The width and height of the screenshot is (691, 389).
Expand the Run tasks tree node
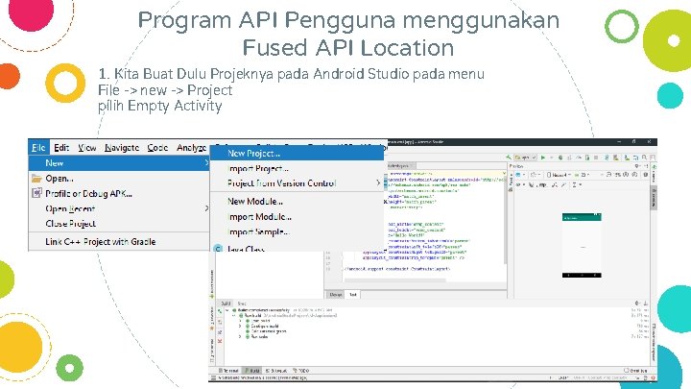(241, 336)
